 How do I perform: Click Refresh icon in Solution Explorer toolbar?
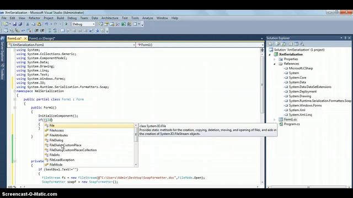pyautogui.click(x=283, y=44)
